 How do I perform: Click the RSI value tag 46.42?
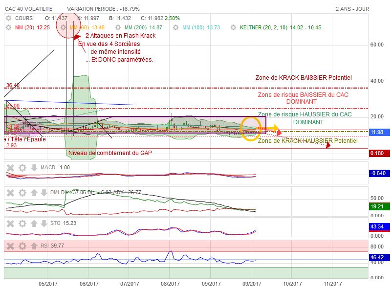(379, 257)
